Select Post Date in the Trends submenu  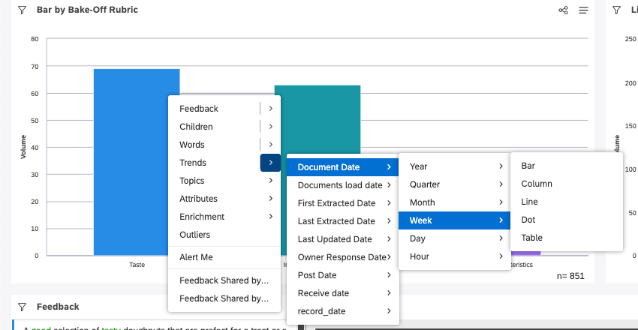click(x=317, y=275)
